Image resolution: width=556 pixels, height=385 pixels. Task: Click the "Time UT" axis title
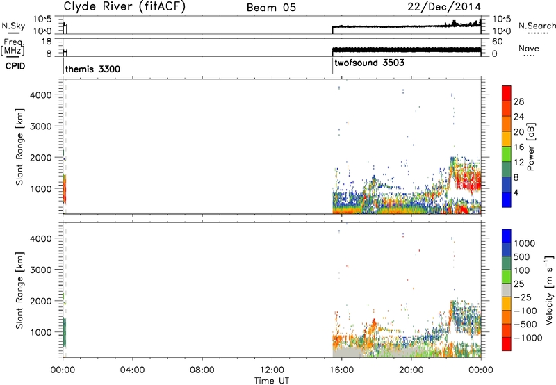coord(272,381)
